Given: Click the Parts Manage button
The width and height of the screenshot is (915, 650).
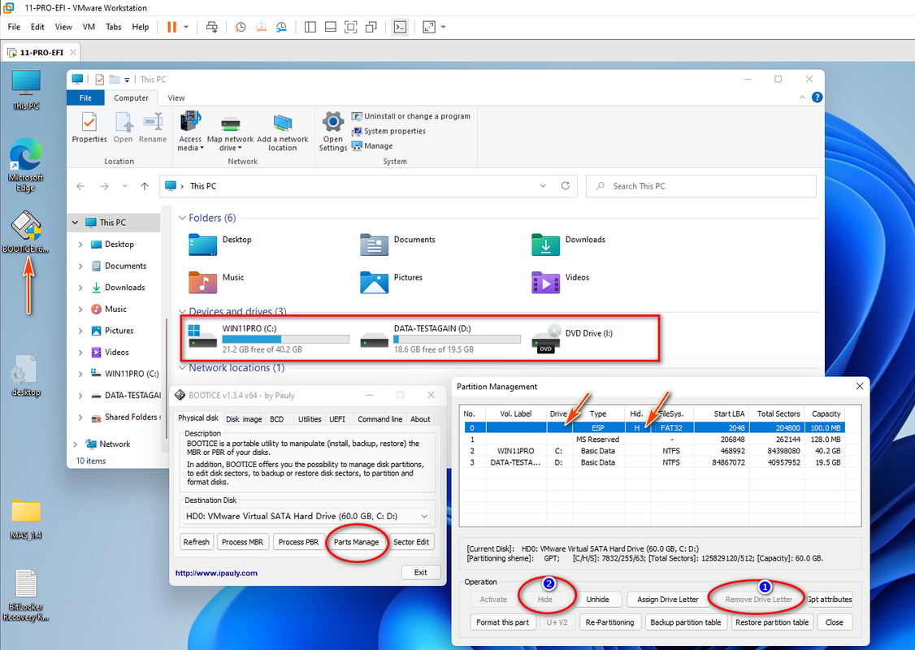Looking at the screenshot, I should coord(356,542).
